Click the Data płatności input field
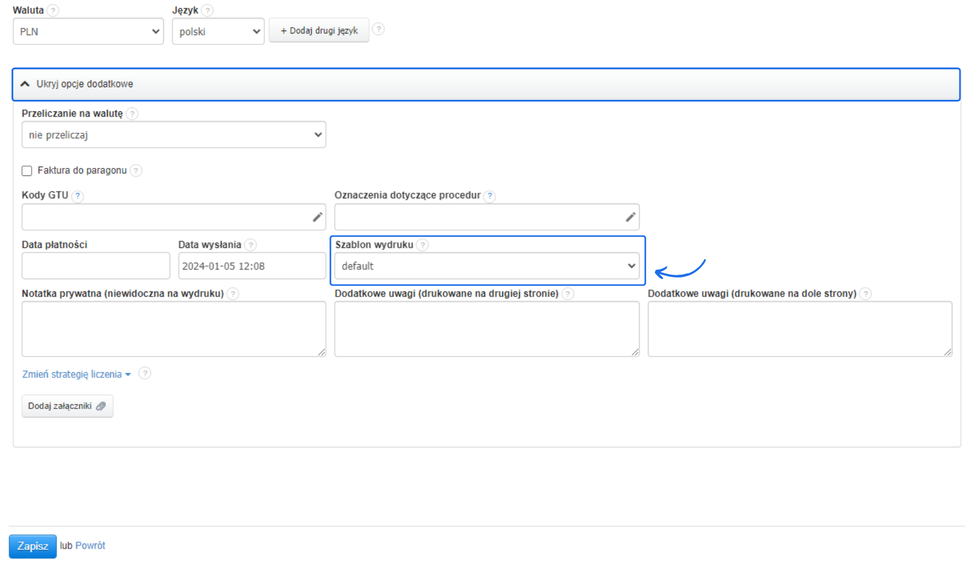This screenshot has height=566, width=972. coord(96,266)
